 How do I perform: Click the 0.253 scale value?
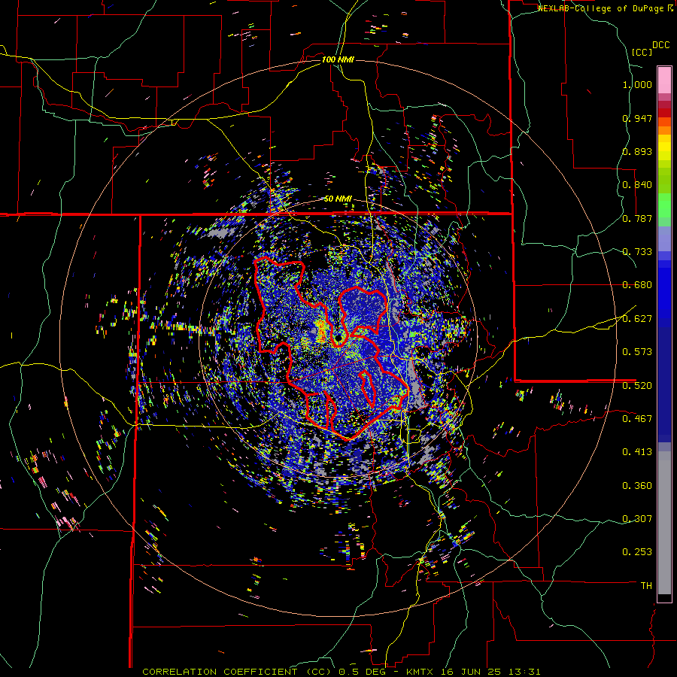[x=637, y=552]
